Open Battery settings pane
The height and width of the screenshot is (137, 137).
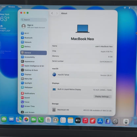26,46
